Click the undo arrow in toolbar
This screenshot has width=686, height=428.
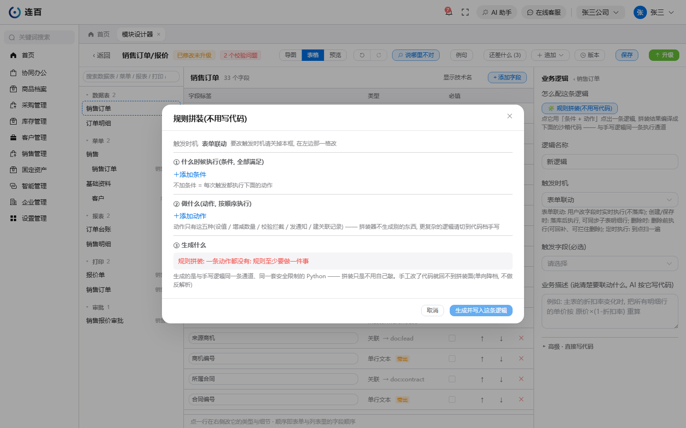point(362,55)
